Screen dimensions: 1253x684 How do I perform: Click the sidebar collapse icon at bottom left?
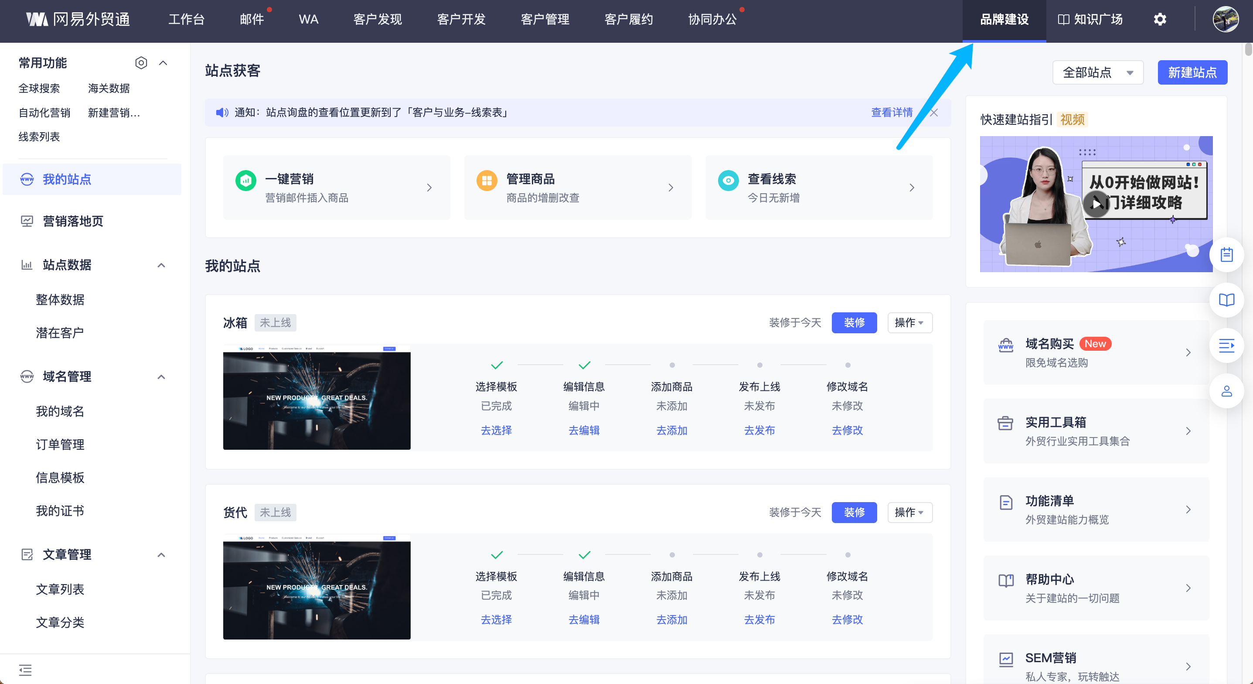click(x=25, y=670)
